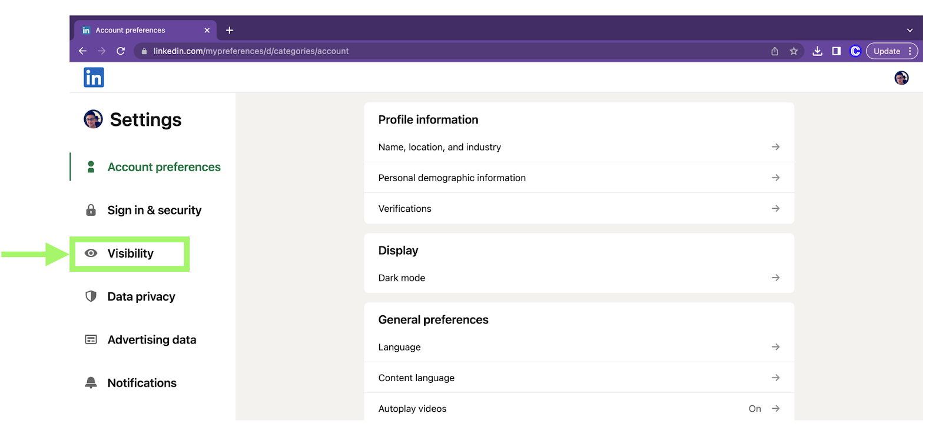The width and height of the screenshot is (942, 437).
Task: Bookmark the page with the star icon
Action: [x=794, y=51]
